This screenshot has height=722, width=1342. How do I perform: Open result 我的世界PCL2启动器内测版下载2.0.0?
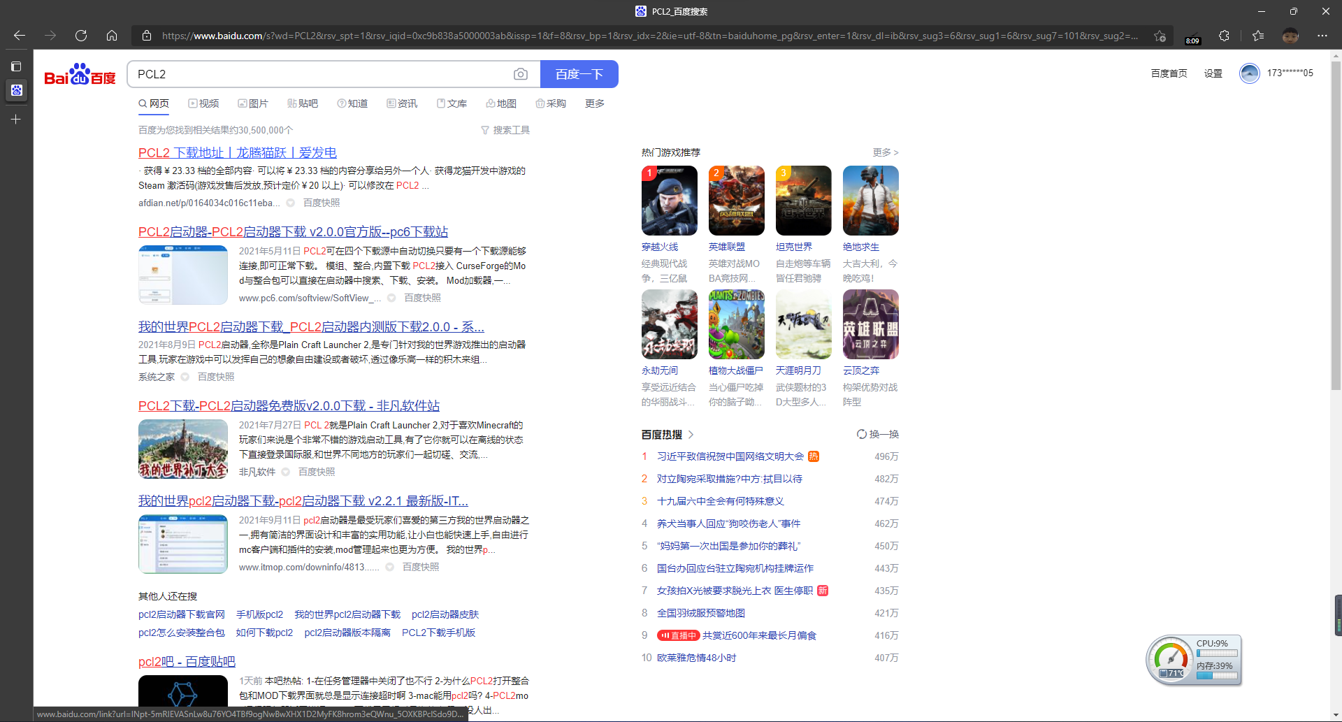(x=311, y=327)
